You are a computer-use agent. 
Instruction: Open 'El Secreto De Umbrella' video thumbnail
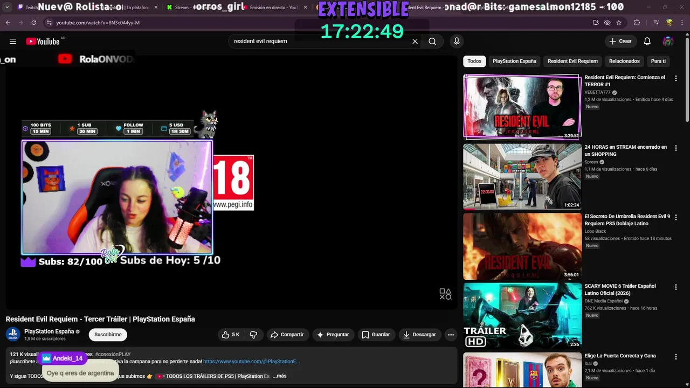click(x=522, y=246)
